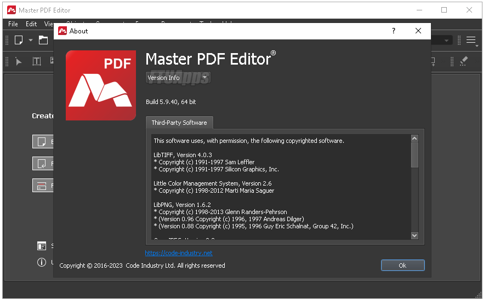The image size is (483, 300).
Task: Select the highlighter tool icon at right
Action: click(464, 61)
